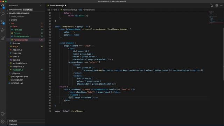Click the Open Changes icon in the editor toolbar
This screenshot has height=126, width=224.
[211, 6]
